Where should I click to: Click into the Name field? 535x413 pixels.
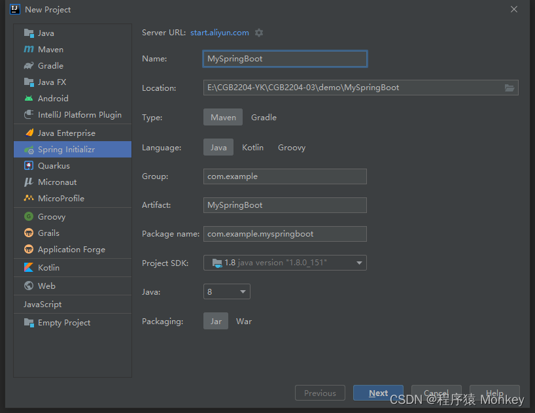coord(285,59)
